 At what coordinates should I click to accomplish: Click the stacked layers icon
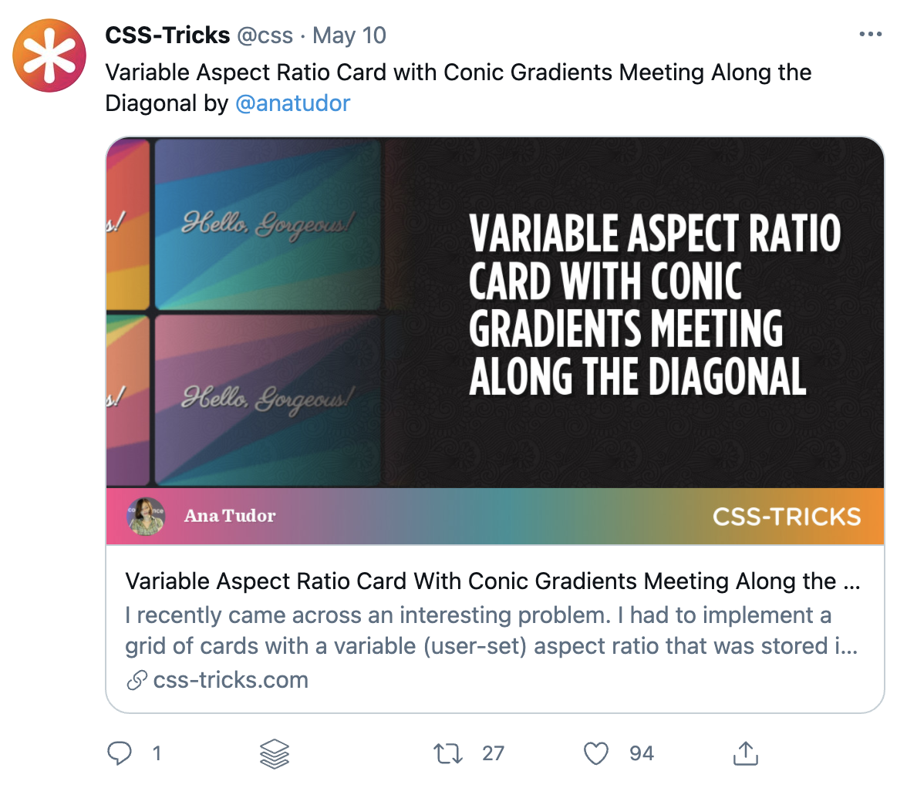pos(275,754)
